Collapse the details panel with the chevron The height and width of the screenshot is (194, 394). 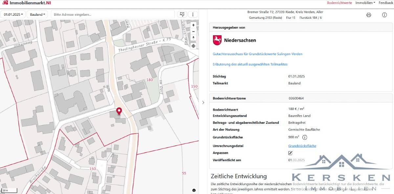coord(203,102)
